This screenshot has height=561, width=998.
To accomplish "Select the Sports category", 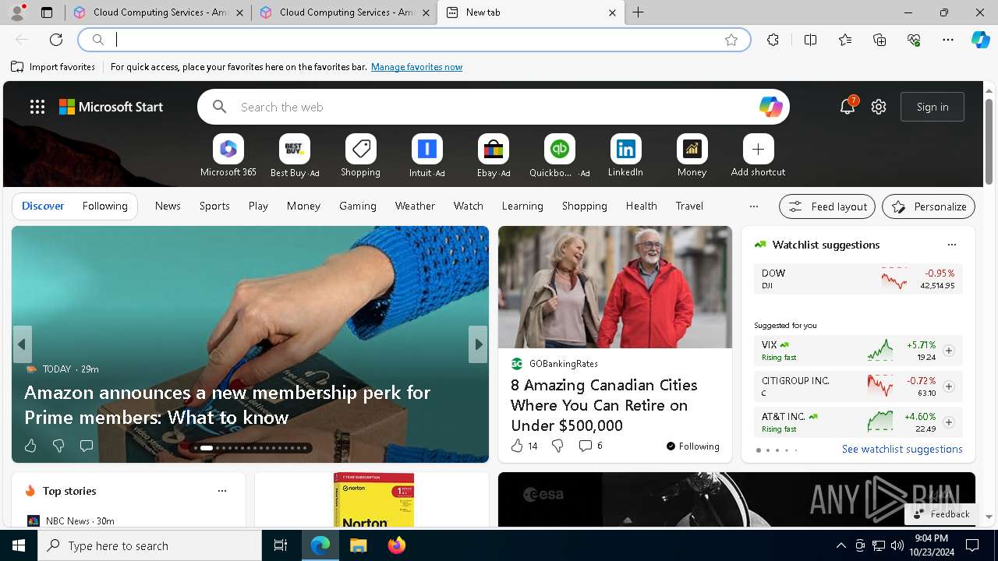I will (x=214, y=206).
